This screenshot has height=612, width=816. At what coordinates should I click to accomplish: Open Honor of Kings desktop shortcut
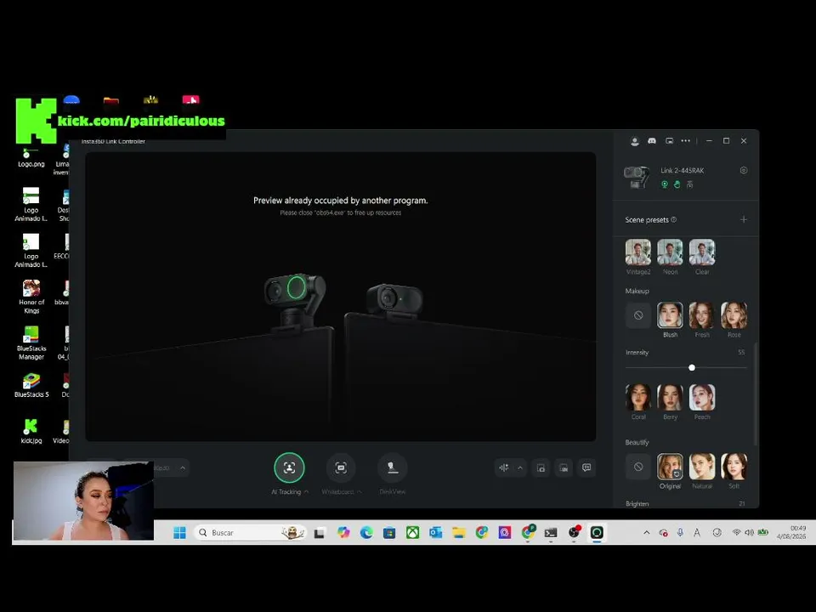[x=31, y=297]
